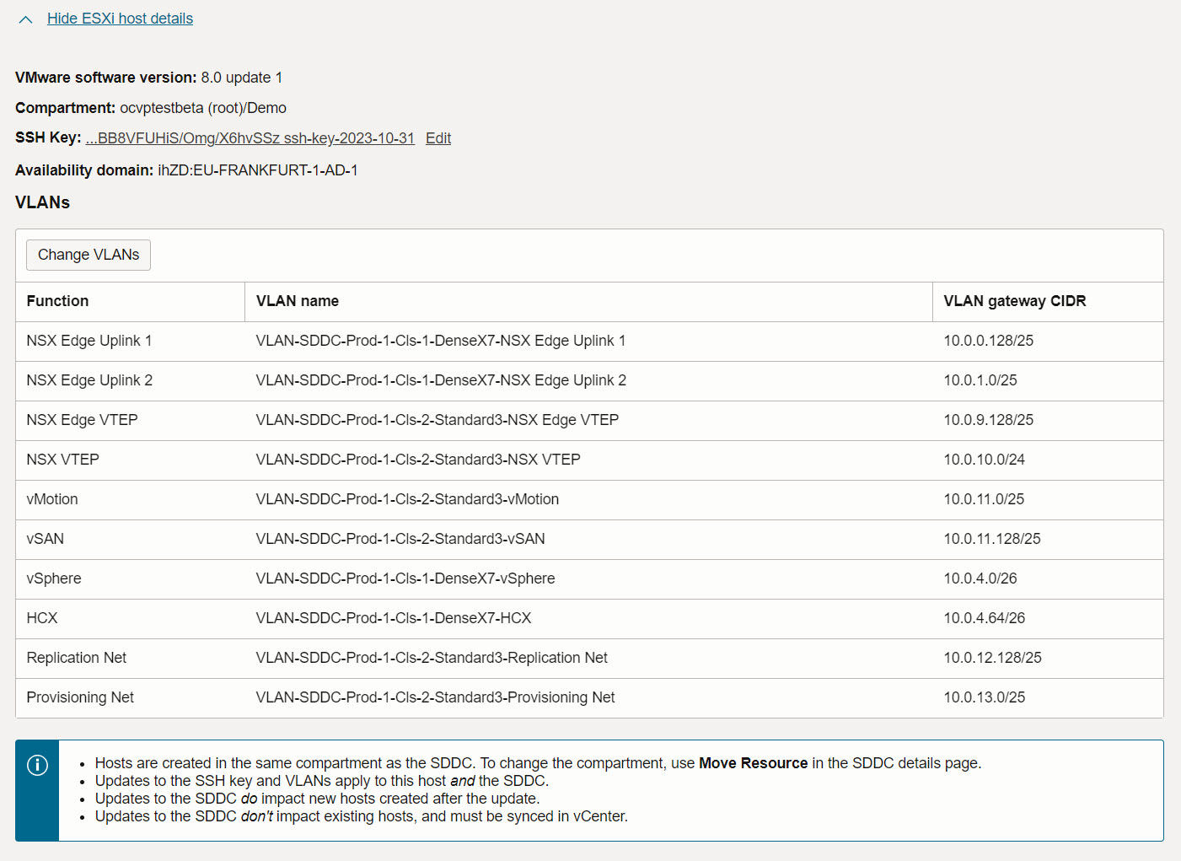Select VLAN-SDDC-Prod-1-Cls-1-DenseX7-NSX Edge Uplink 1 name
Image resolution: width=1181 pixels, height=861 pixels.
pos(441,341)
